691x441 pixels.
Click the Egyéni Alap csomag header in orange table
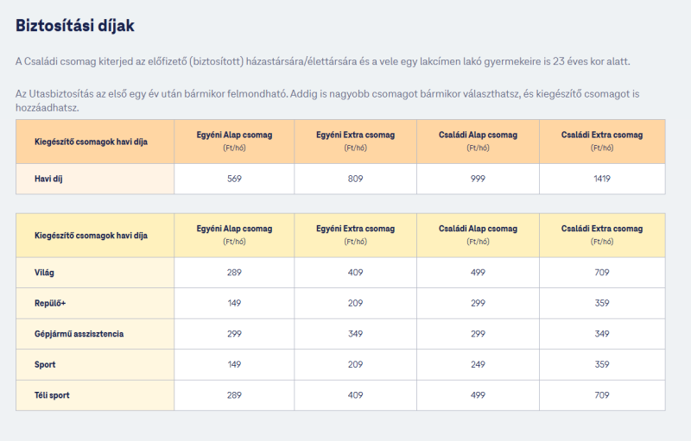[234, 142]
